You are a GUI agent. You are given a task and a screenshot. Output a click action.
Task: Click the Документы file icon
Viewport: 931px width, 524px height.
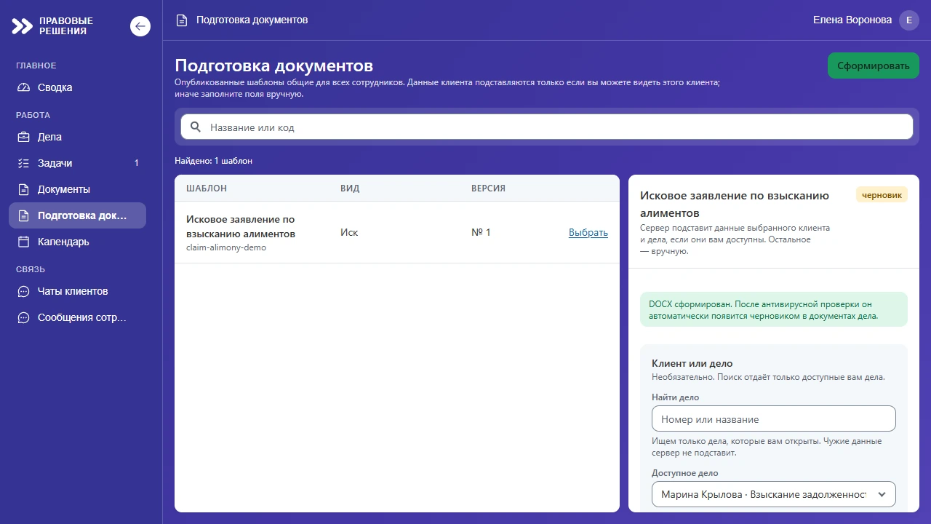click(24, 189)
